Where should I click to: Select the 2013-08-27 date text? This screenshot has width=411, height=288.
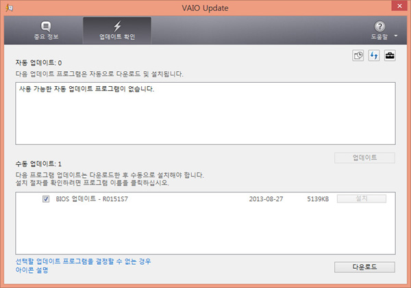pyautogui.click(x=266, y=199)
